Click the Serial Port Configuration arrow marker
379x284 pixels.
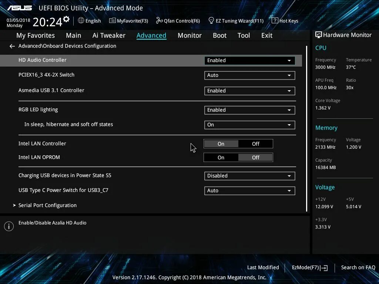point(14,205)
